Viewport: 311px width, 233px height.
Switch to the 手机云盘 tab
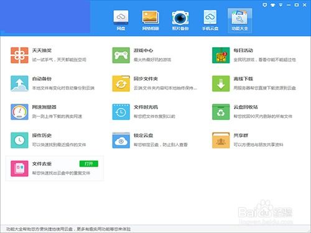coord(210,21)
